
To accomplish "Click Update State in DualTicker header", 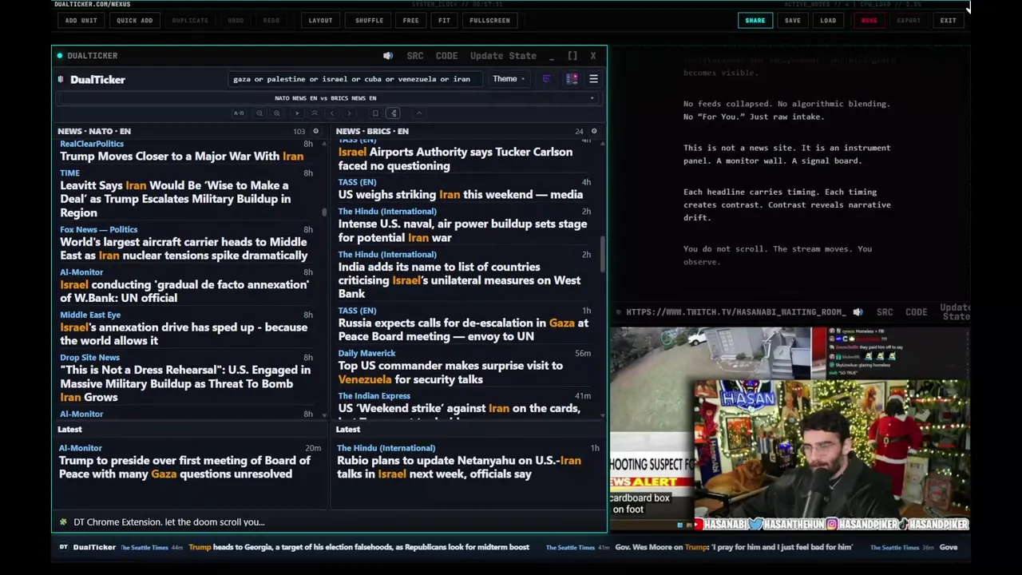I will [503, 56].
